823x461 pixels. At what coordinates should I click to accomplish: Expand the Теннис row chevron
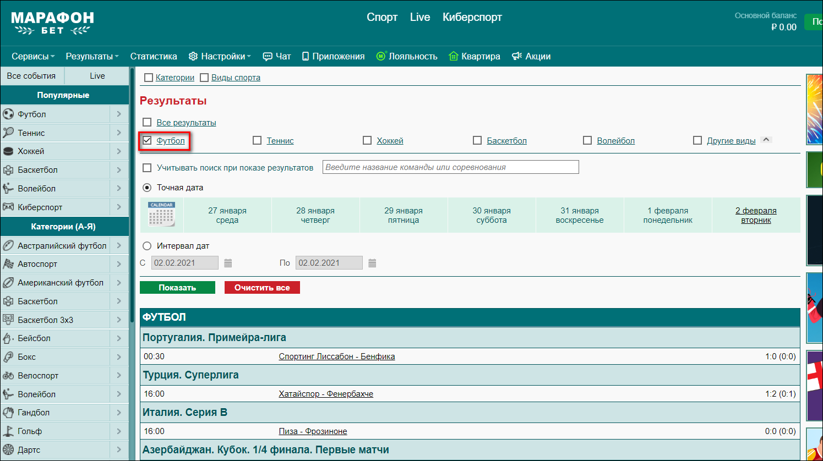click(119, 133)
